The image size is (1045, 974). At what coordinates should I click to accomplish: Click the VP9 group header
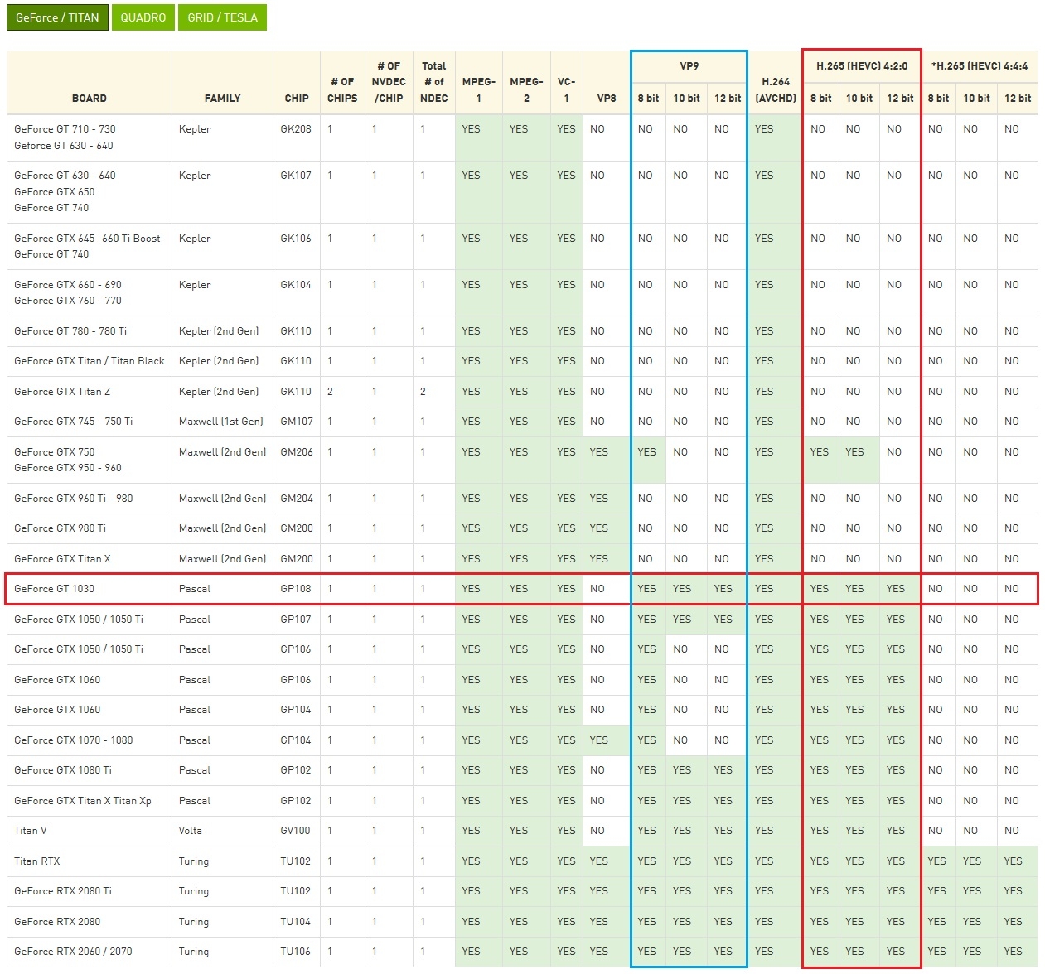click(689, 66)
